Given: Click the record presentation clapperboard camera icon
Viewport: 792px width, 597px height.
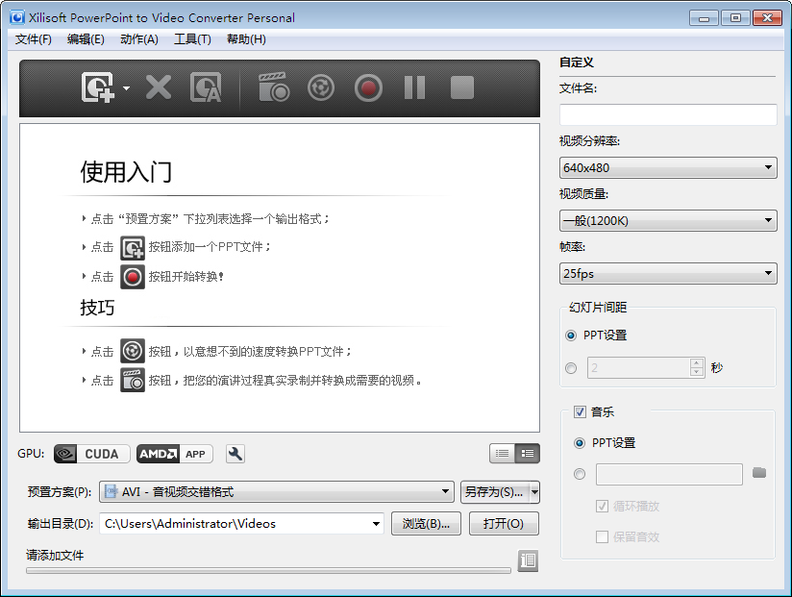Looking at the screenshot, I should tap(273, 87).
